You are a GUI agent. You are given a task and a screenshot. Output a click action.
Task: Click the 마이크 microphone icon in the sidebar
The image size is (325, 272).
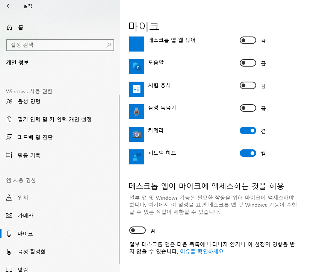[9, 234]
